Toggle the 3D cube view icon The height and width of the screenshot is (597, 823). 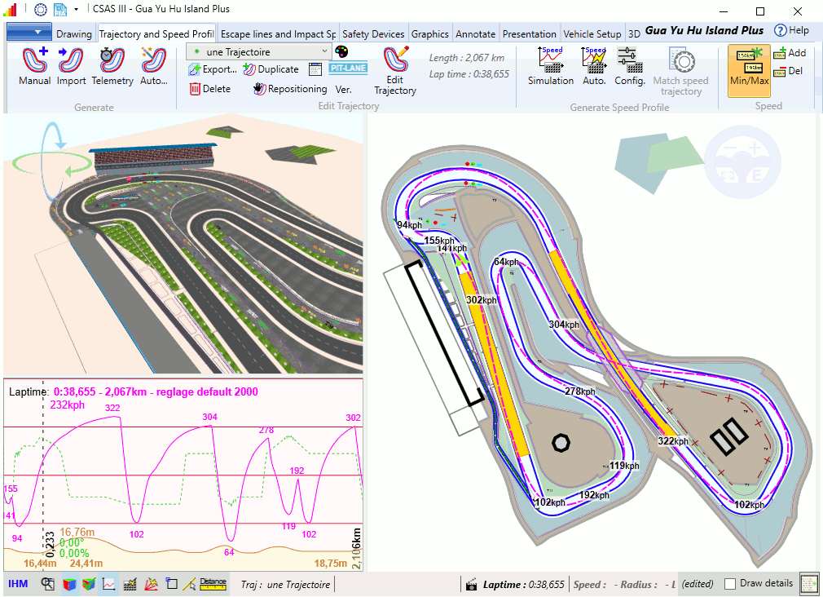[x=68, y=584]
